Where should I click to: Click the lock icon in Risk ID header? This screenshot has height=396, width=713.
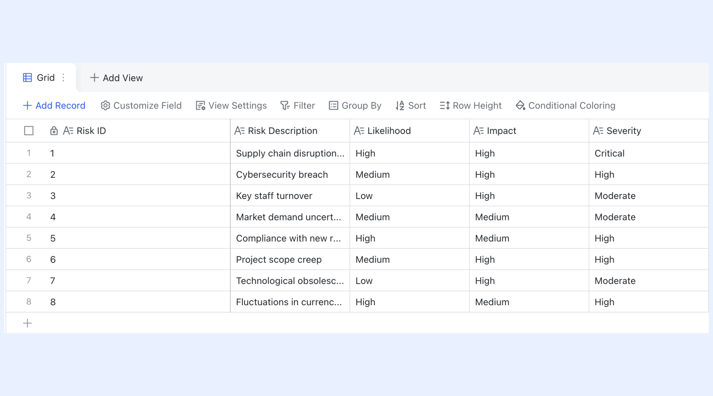click(54, 131)
